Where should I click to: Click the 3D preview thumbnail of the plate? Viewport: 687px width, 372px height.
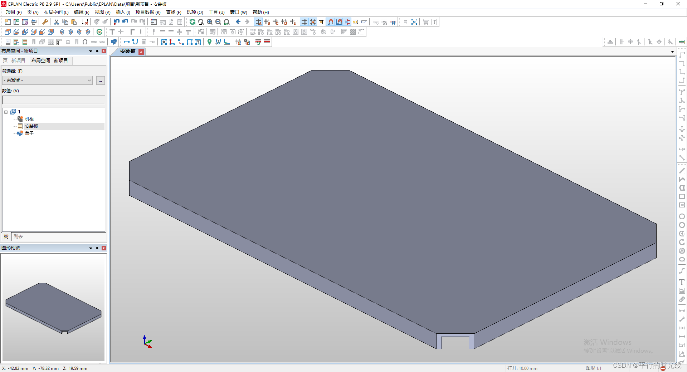53,308
